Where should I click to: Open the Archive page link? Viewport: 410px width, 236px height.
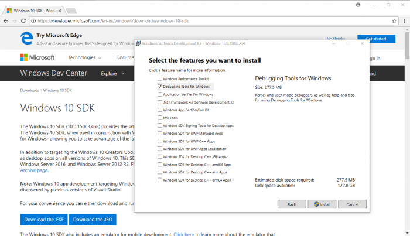[34, 170]
